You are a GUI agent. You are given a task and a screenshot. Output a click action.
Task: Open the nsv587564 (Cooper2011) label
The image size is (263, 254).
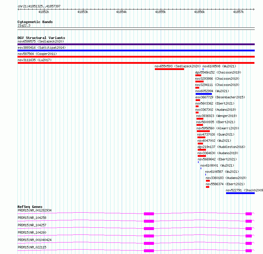pyautogui.click(x=37, y=54)
